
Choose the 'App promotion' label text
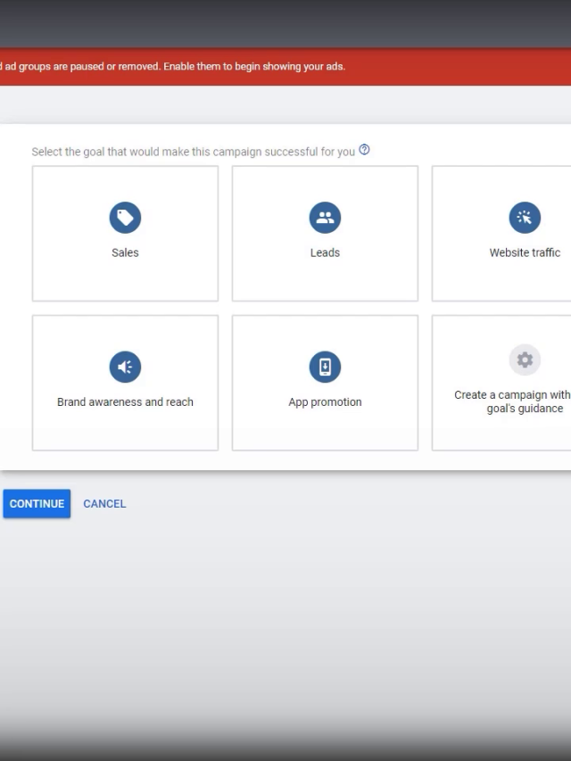tap(325, 402)
